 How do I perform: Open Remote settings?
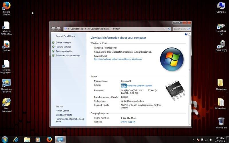pos(63,47)
